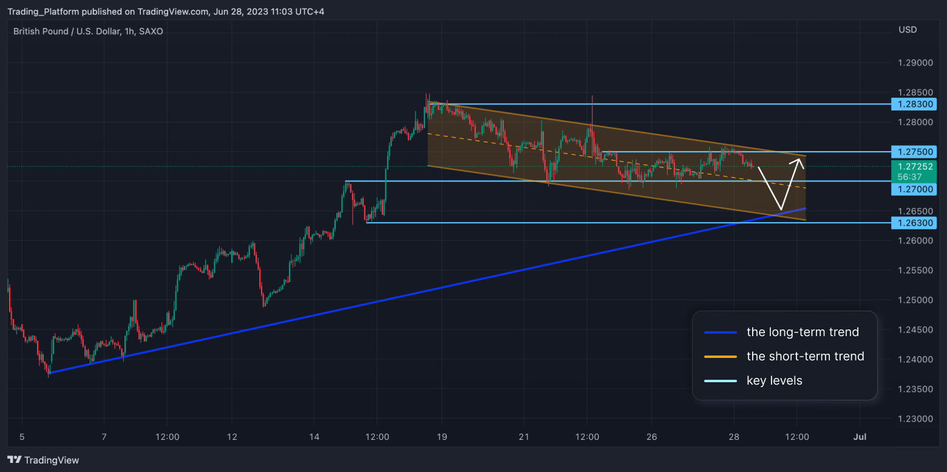Click the Jul label on time axis
Viewport: 947px width, 472px height.
point(859,437)
